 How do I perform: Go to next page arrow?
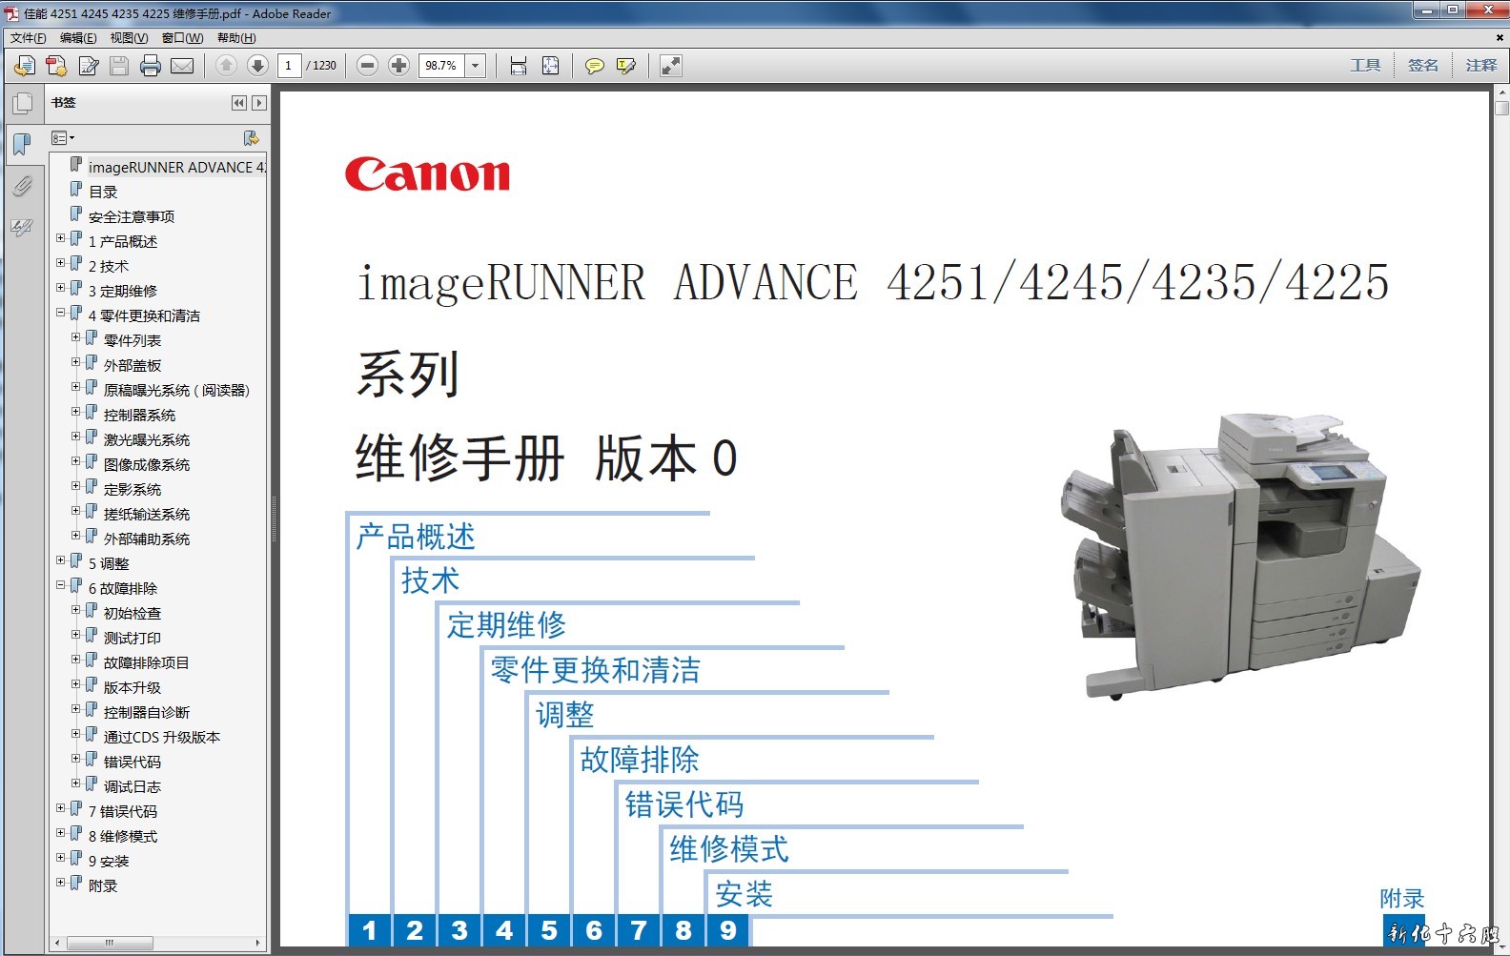click(257, 66)
